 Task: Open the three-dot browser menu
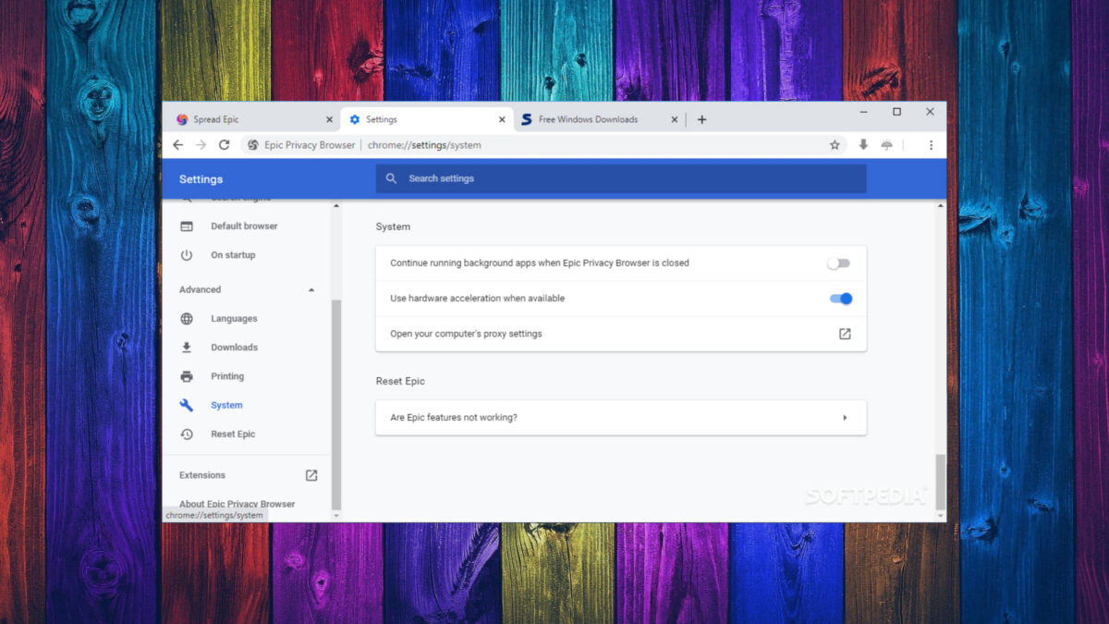[x=931, y=145]
